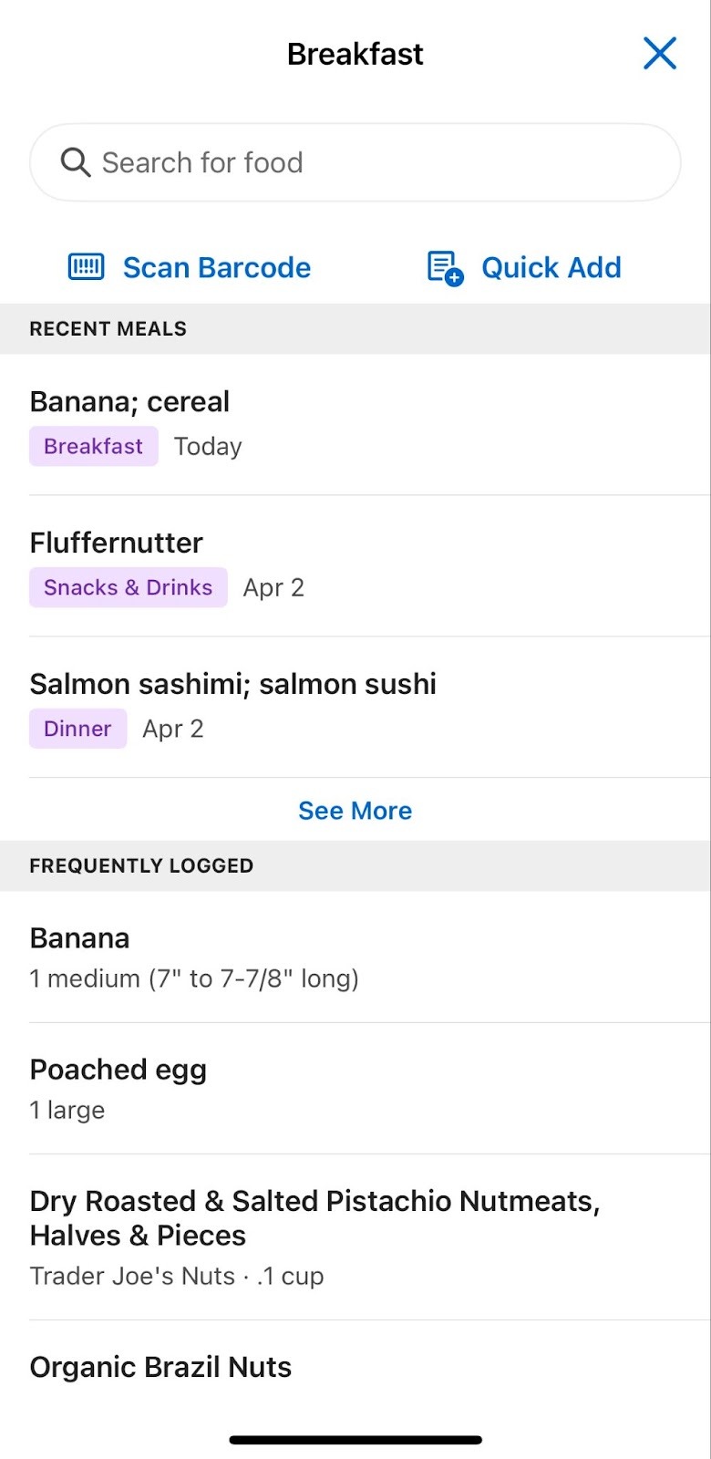Choose Organic Brazil Nuts item
This screenshot has height=1459, width=711.
pyautogui.click(x=160, y=1368)
